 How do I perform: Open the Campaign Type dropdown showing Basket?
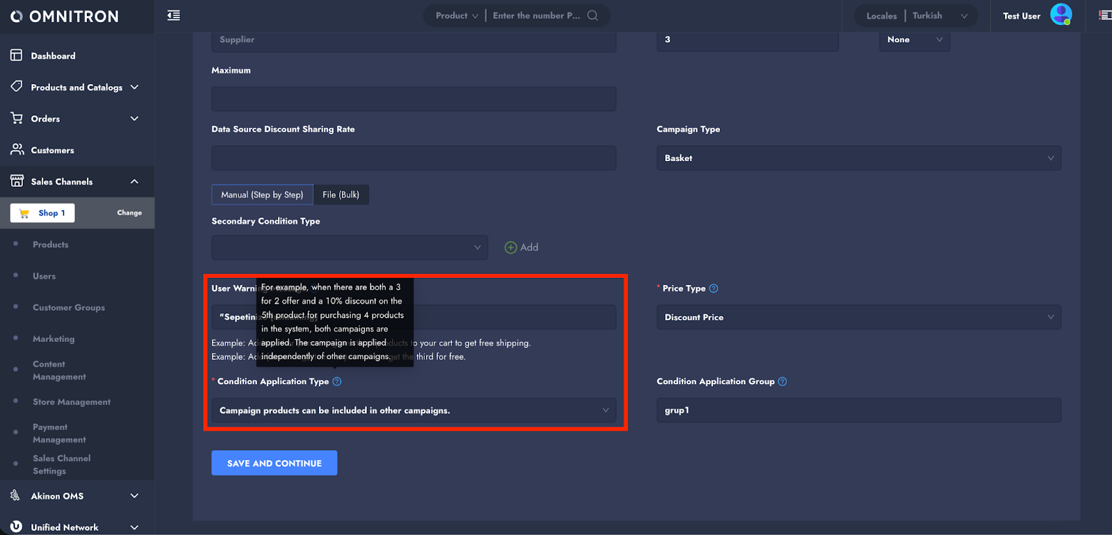[x=858, y=158]
